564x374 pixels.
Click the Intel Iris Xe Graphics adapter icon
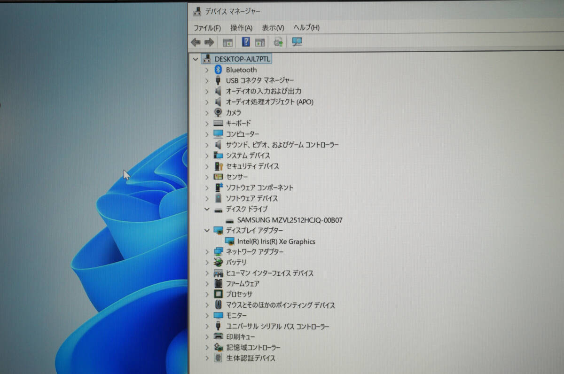230,241
